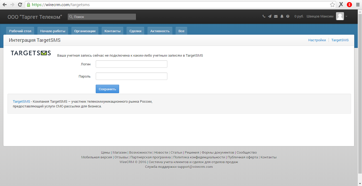Click Система учета клиентов и сделок link
Viewport: 362px width, 186px height.
click(x=193, y=162)
